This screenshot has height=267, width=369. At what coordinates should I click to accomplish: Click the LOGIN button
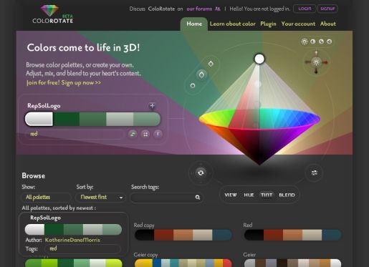pos(305,9)
